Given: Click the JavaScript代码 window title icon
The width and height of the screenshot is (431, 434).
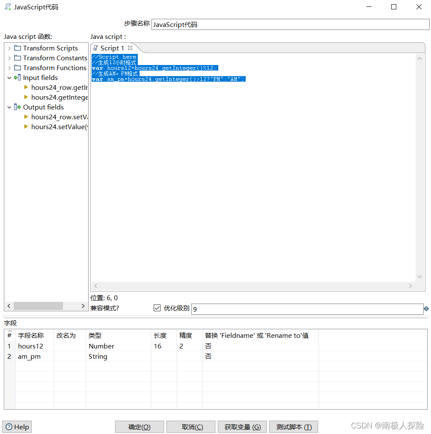Looking at the screenshot, I should pos(8,7).
